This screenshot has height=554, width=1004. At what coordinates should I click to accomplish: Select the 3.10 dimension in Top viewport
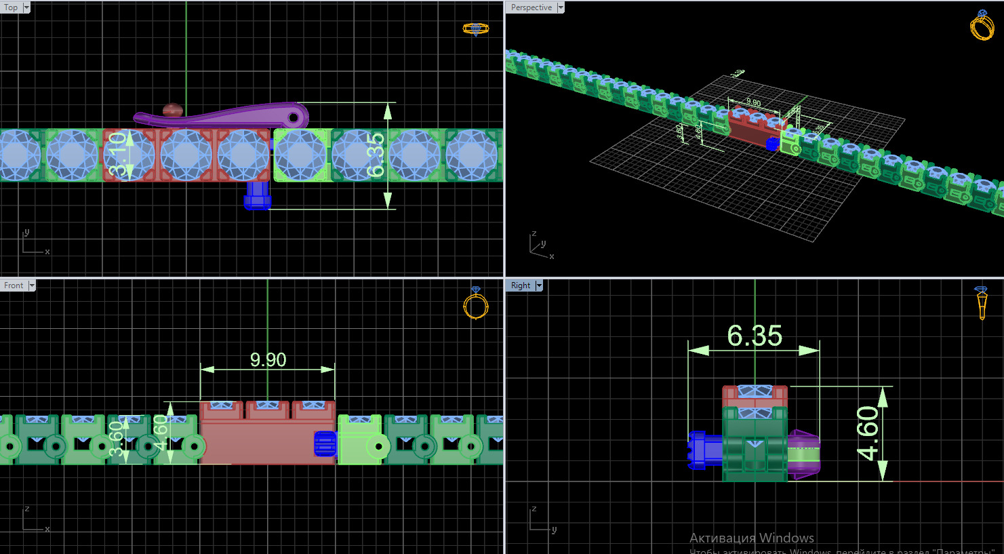pos(118,155)
